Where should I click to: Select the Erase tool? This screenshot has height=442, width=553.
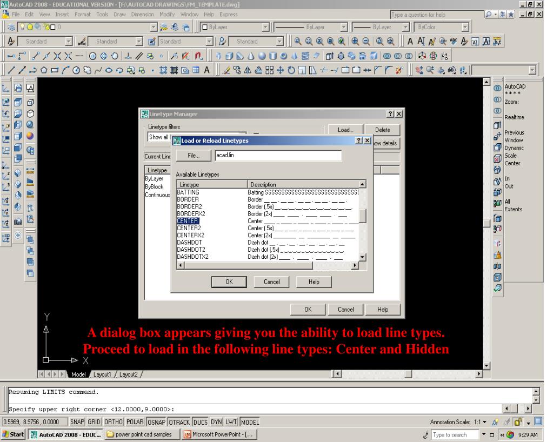[226, 70]
